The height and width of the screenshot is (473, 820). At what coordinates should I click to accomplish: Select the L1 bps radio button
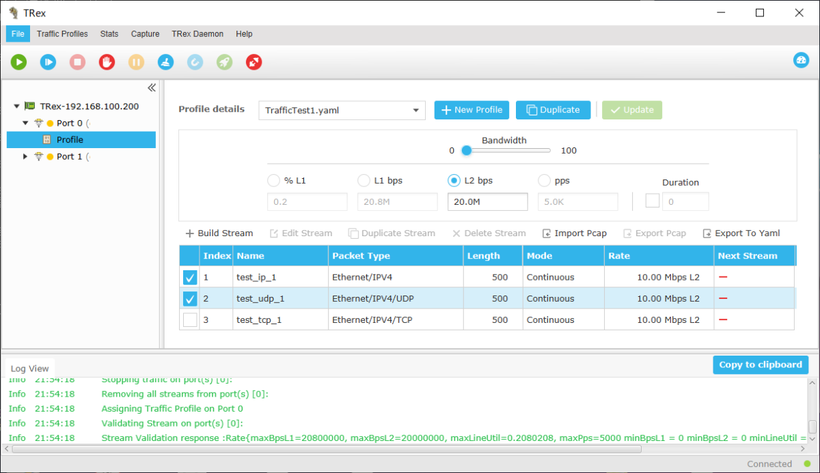(364, 181)
